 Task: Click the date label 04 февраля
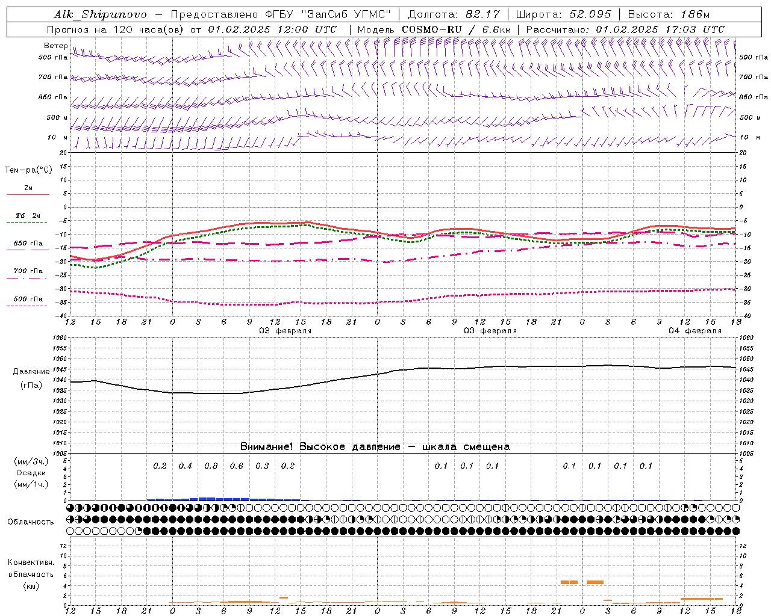click(695, 331)
